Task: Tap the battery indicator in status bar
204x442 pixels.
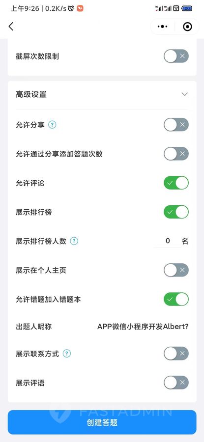Action: click(187, 8)
